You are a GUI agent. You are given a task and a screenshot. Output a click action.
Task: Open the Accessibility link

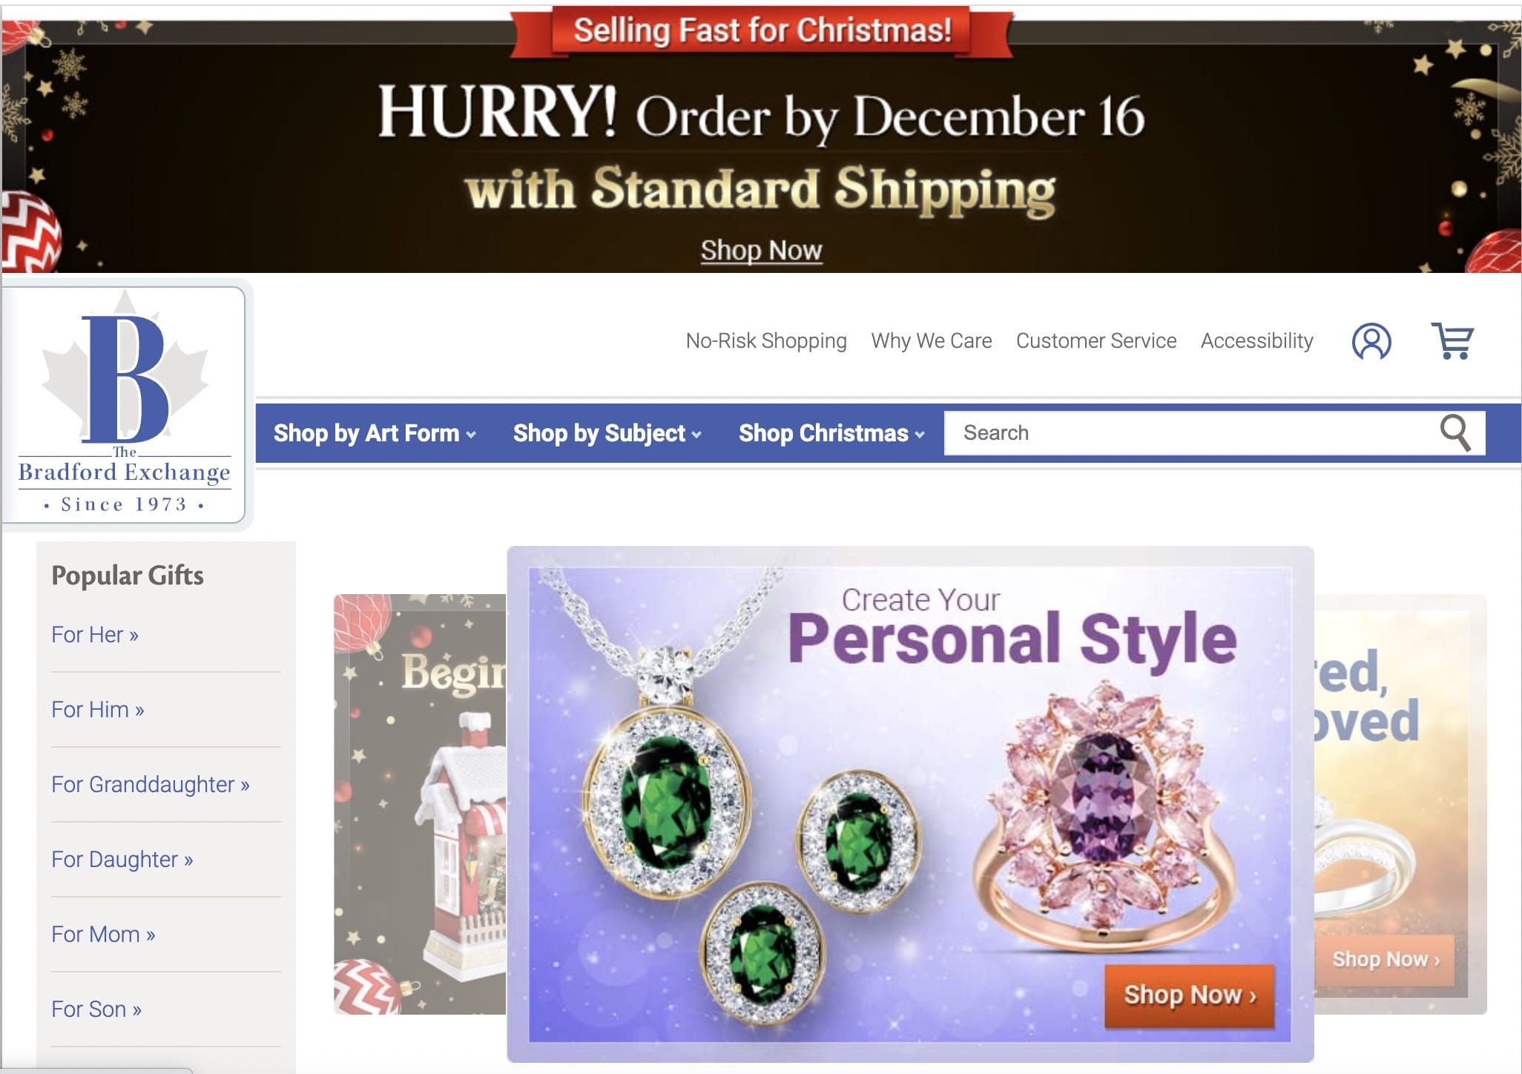click(x=1257, y=340)
